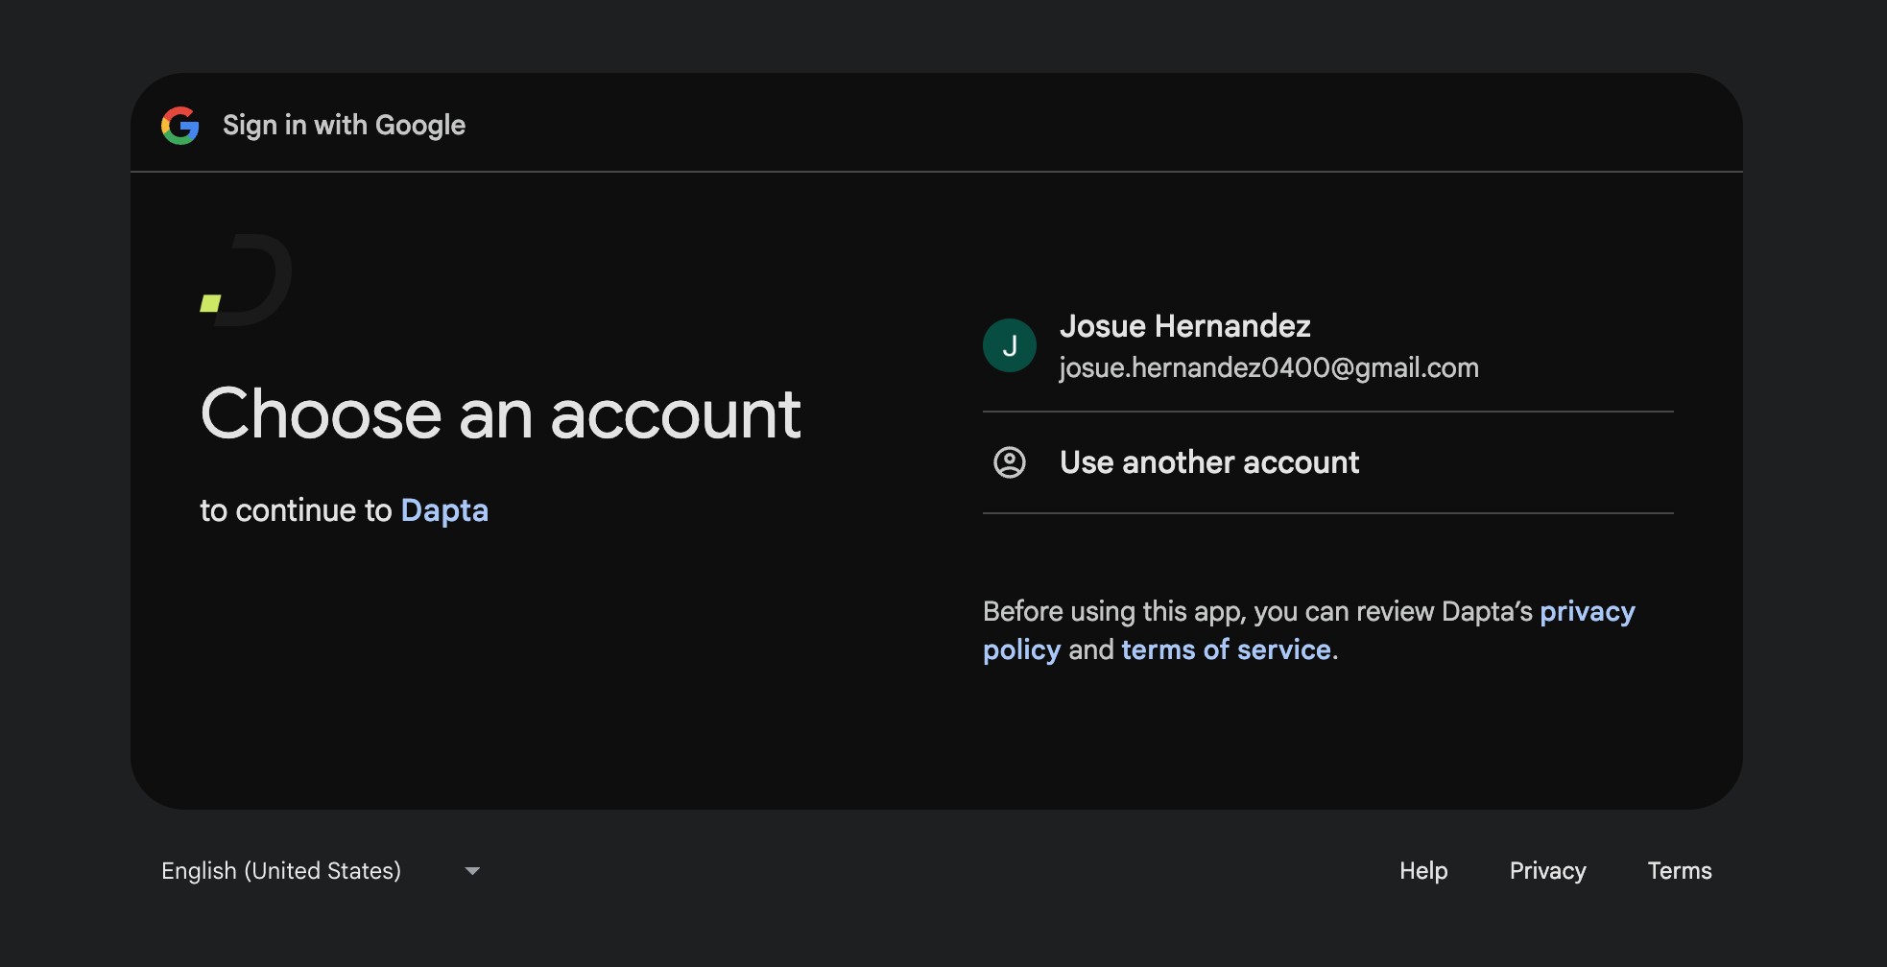Image resolution: width=1887 pixels, height=967 pixels.
Task: Expand the language dropdown arrow
Action: pyautogui.click(x=472, y=871)
